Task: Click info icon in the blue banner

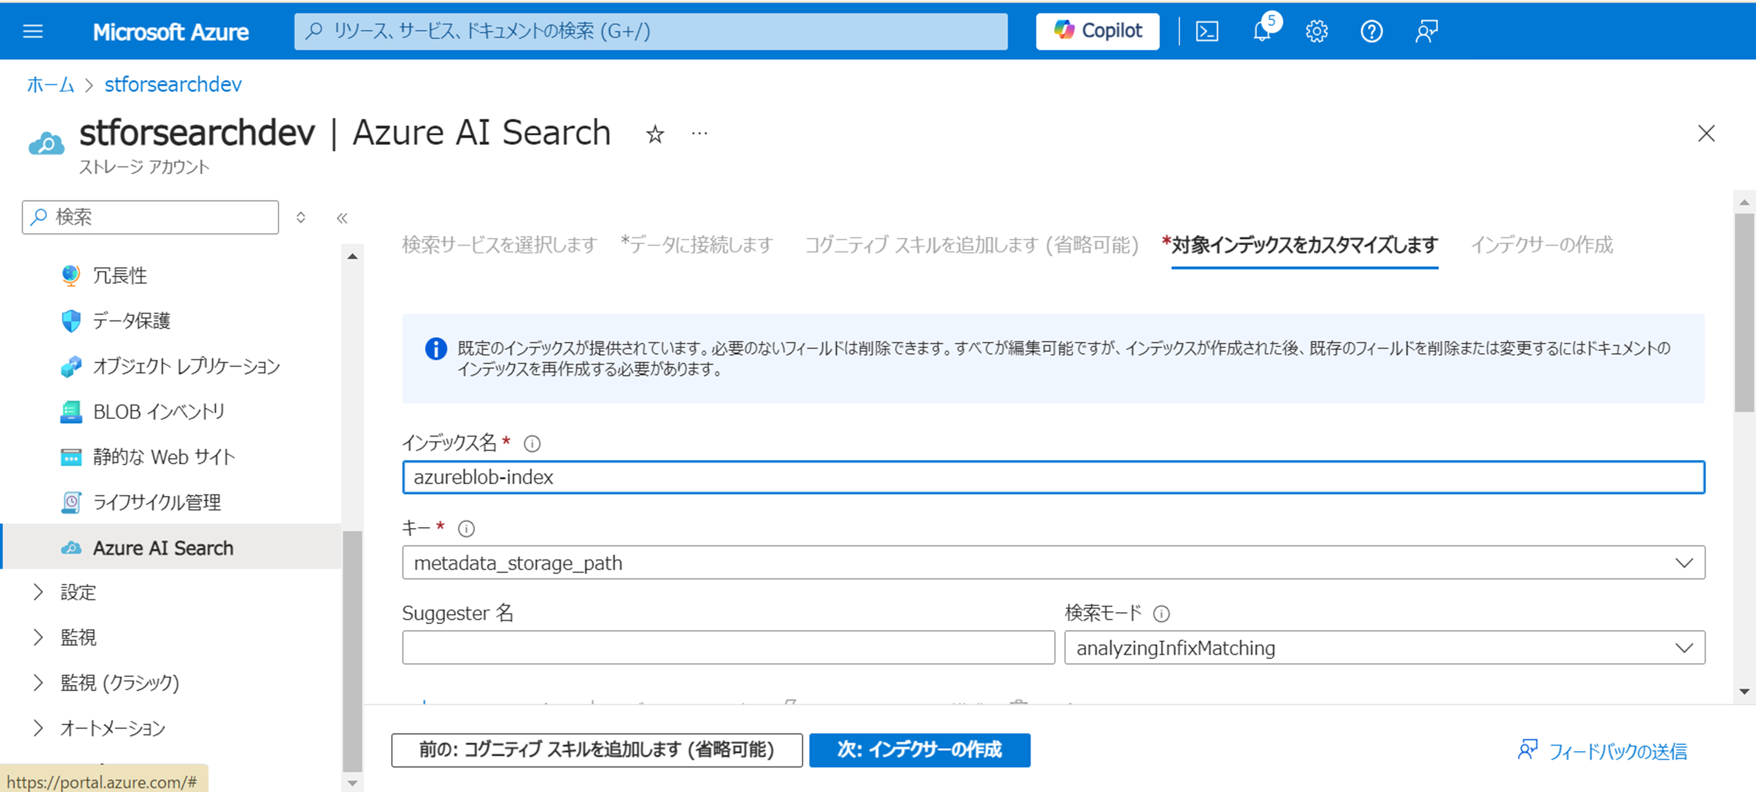Action: (436, 349)
